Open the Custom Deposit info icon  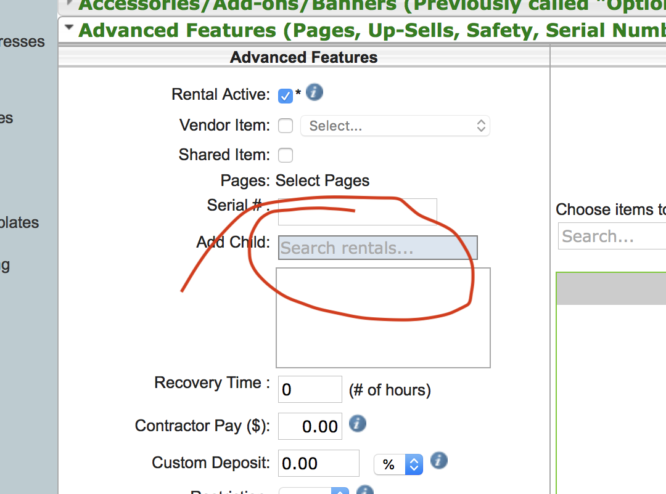[438, 461]
